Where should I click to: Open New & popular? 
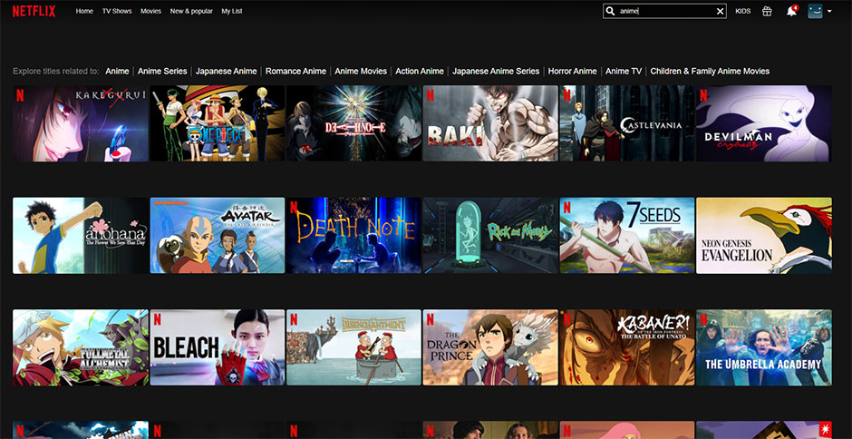tap(191, 11)
